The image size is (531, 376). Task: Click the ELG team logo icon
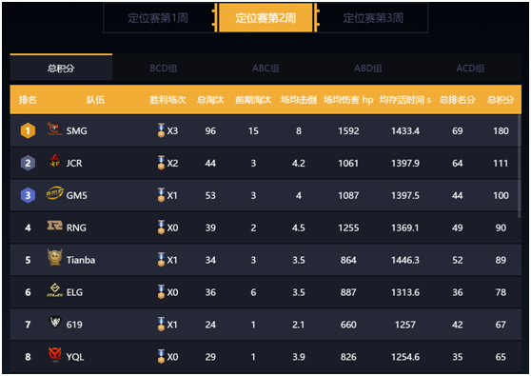tap(54, 290)
